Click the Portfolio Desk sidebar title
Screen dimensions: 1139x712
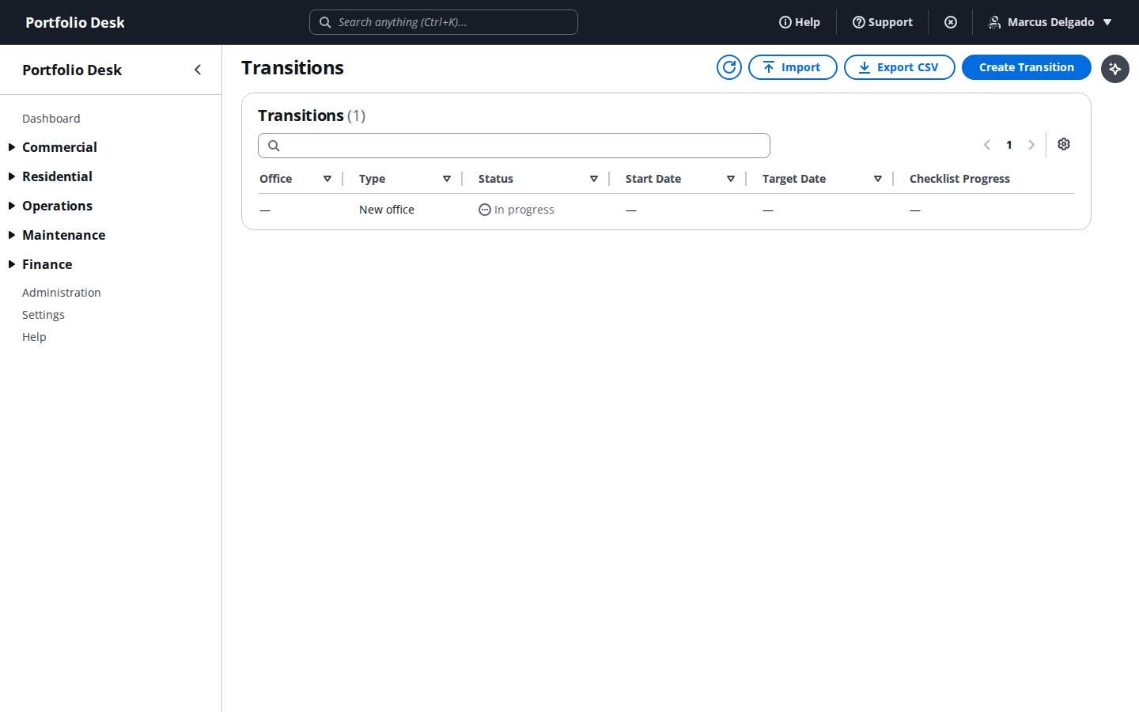72,70
